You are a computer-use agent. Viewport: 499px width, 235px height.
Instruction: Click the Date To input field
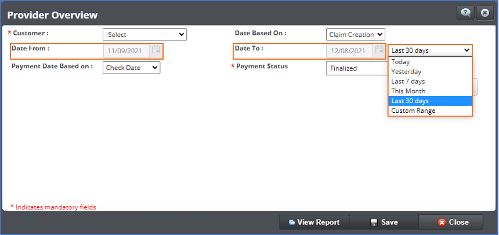(349, 51)
